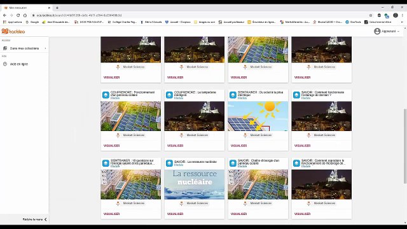Close the Mes ressources browser tab

pos(49,8)
